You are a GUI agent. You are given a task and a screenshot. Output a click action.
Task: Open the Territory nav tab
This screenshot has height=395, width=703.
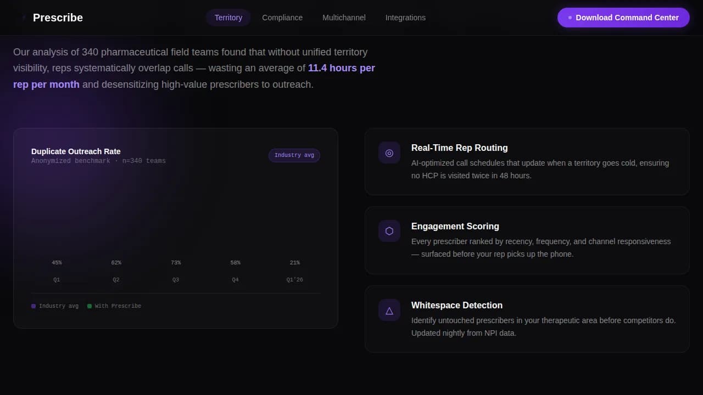[x=228, y=18]
